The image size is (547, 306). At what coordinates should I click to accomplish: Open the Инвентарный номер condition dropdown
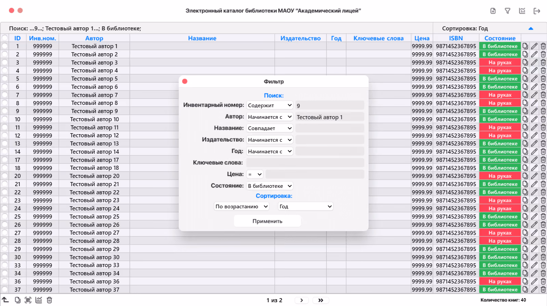tap(270, 105)
